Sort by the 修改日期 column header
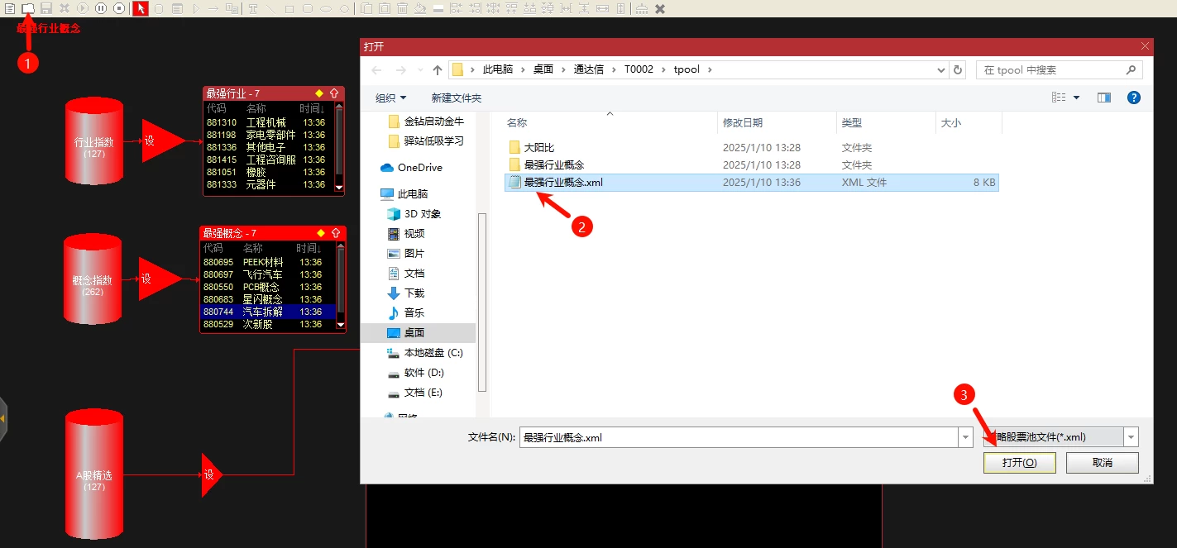 [x=743, y=122]
